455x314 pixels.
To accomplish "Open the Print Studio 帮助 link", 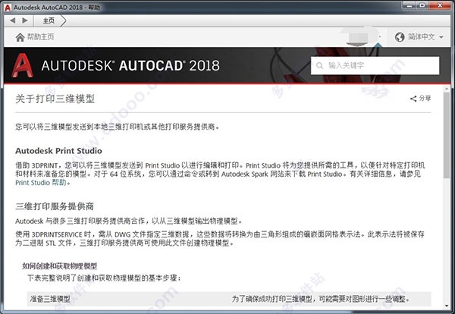I will click(x=41, y=183).
